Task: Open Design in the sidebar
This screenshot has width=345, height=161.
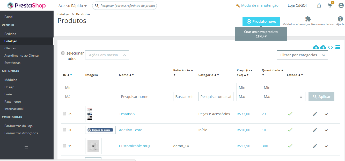Action: 9,87
